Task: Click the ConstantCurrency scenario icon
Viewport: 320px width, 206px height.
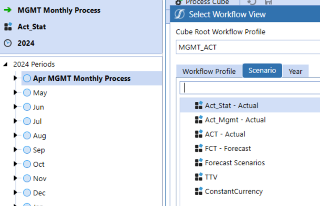Action: pyautogui.click(x=199, y=191)
